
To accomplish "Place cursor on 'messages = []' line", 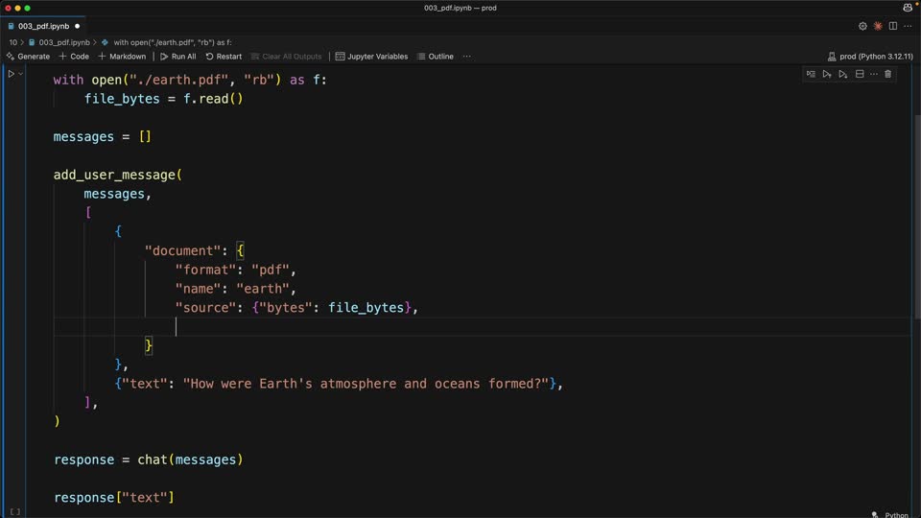I will [103, 137].
